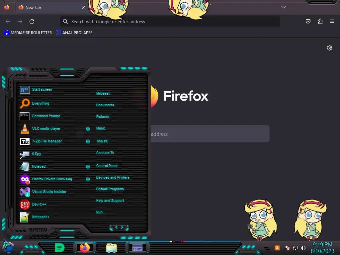Open Pocket save icon in toolbar

click(308, 21)
